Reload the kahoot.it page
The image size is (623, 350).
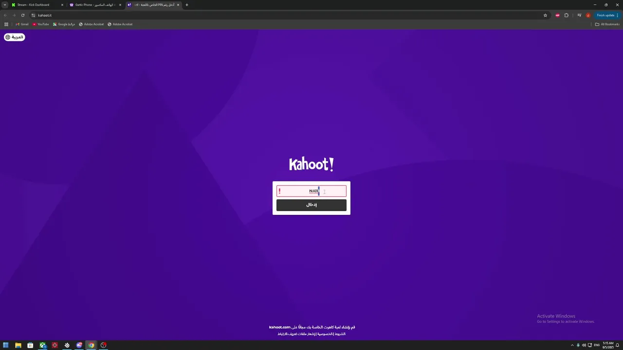[23, 15]
